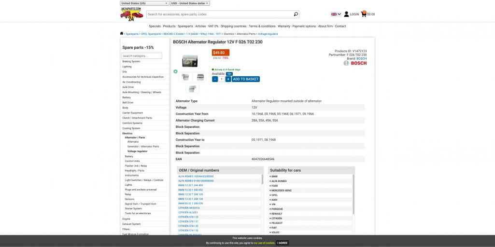Click the green star badge near the thumbnails
495x247 pixels.
pos(175,71)
